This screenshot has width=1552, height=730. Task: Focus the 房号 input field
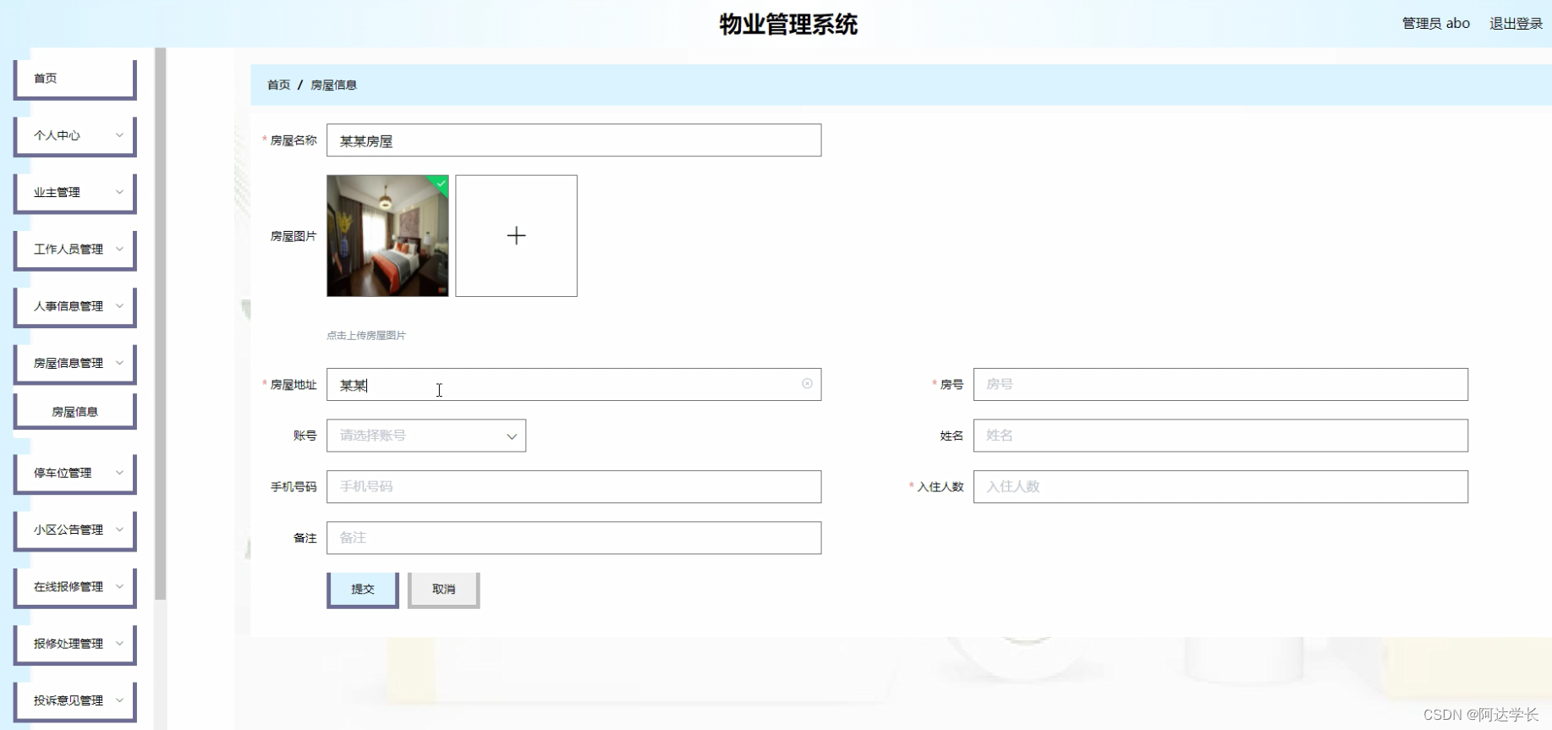click(1220, 384)
